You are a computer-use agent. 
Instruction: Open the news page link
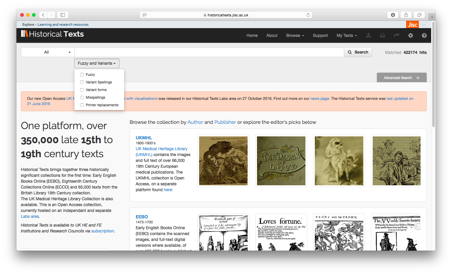[x=320, y=98]
